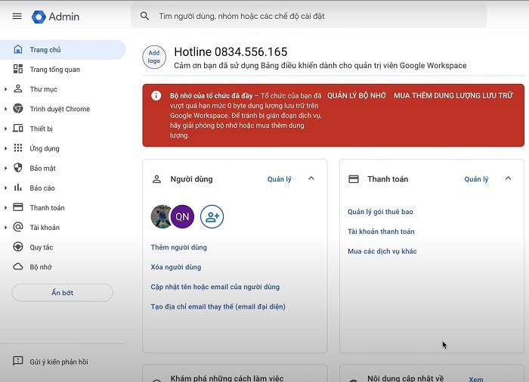Expand the Trình duyệt Chrome sidebar arrow
This screenshot has width=529, height=382.
click(x=5, y=109)
